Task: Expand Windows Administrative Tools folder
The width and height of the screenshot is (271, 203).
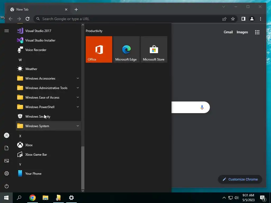Action: point(48,88)
